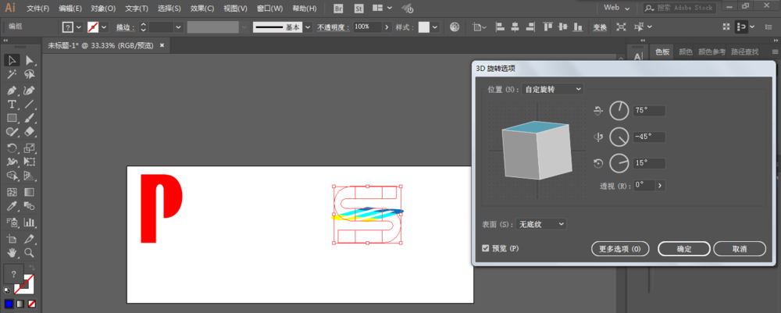Select the Gradient tool
This screenshot has height=313, width=781.
click(30, 191)
